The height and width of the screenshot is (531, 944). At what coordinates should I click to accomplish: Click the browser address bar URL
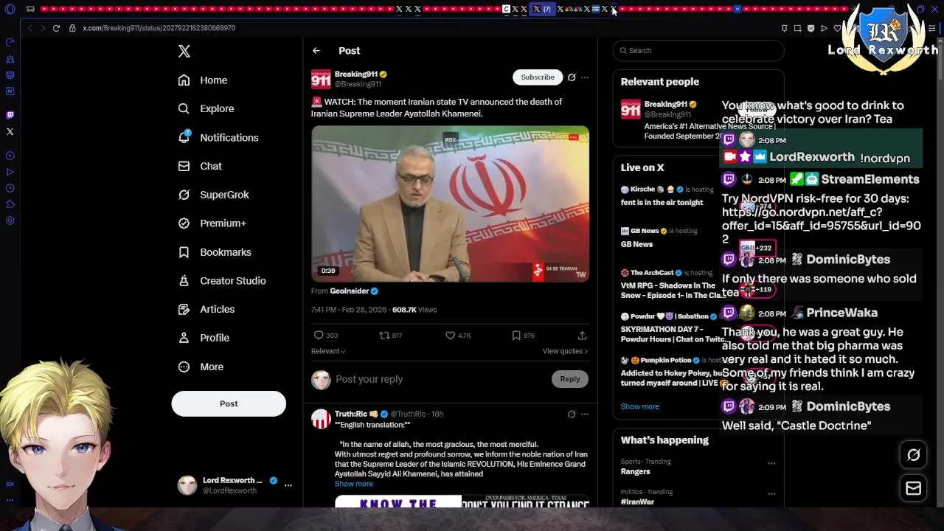[159, 28]
